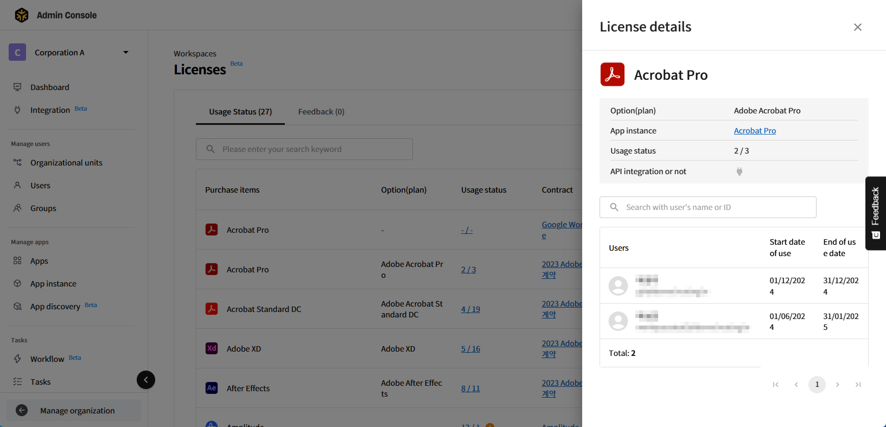Select page 1 in pagination
The width and height of the screenshot is (886, 427).
click(817, 385)
